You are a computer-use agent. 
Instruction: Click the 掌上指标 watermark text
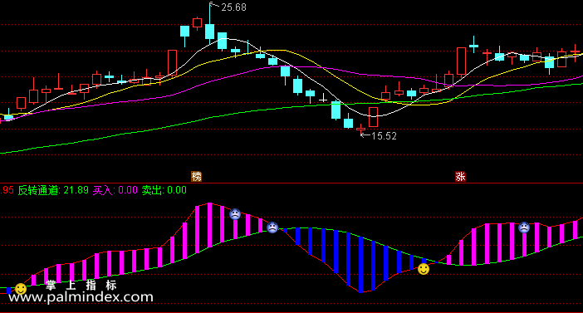point(81,285)
